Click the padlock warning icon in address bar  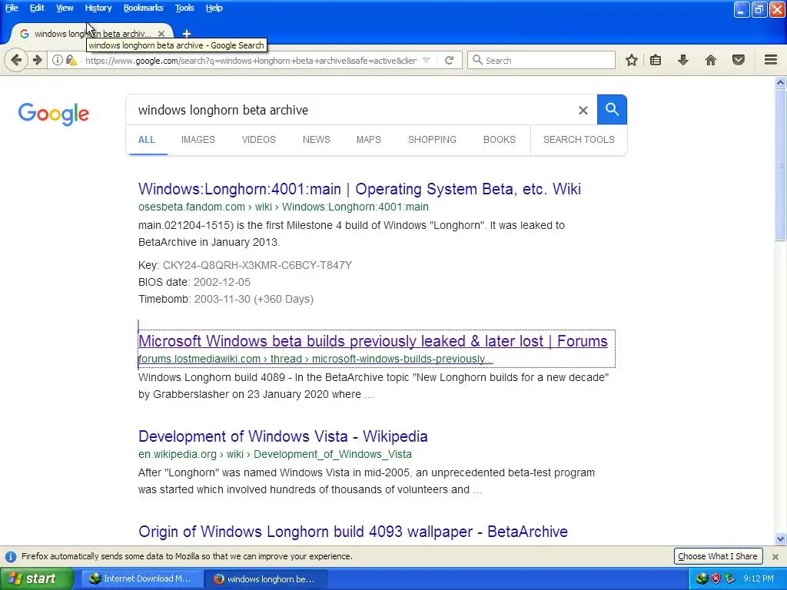(71, 60)
